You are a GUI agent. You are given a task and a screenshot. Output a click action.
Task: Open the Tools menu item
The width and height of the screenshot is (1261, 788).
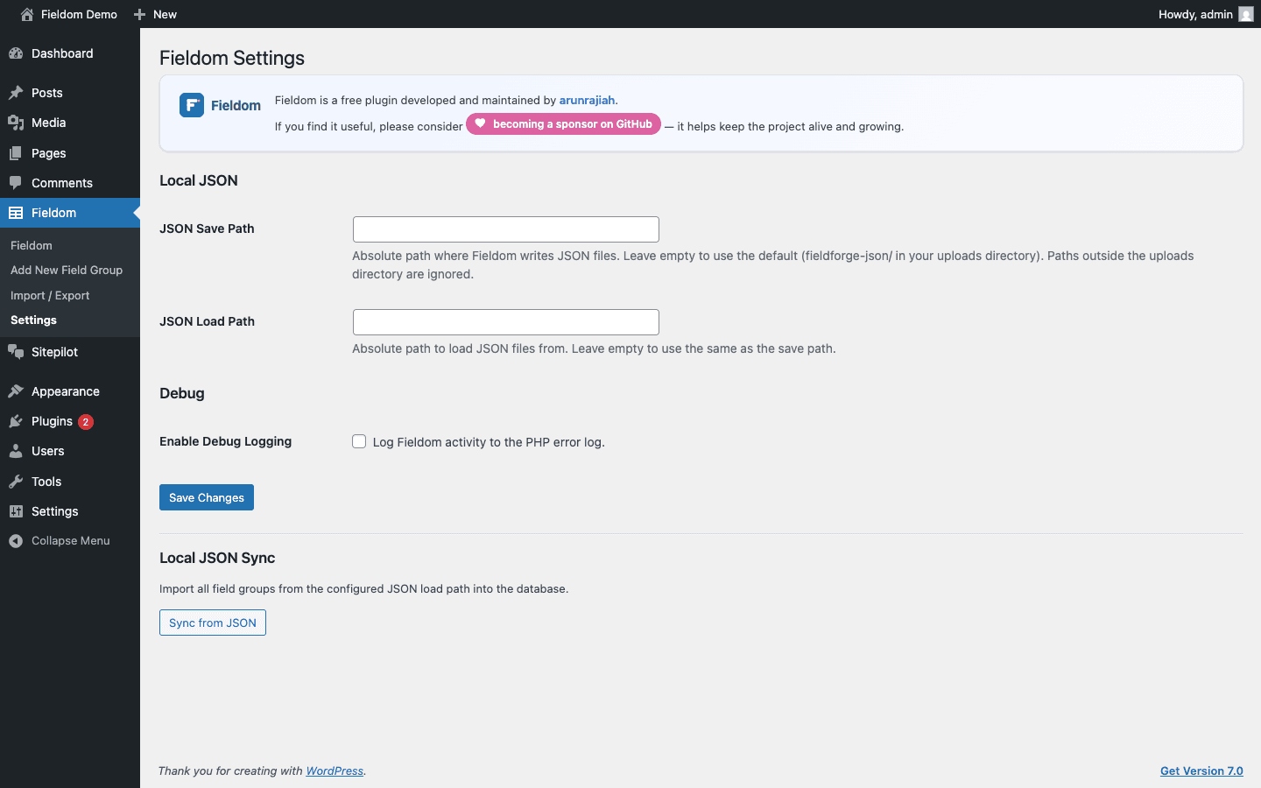(70, 482)
